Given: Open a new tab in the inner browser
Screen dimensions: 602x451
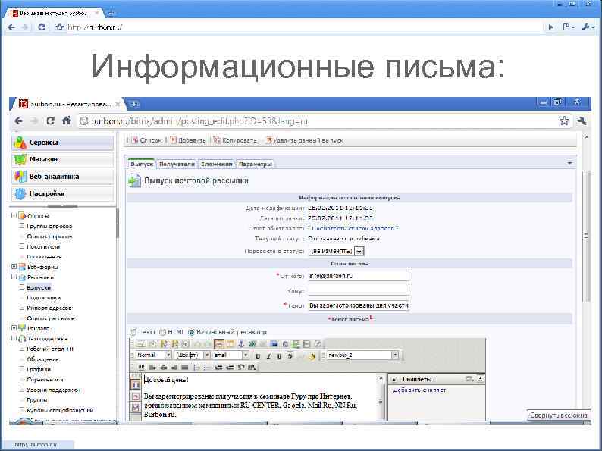Looking at the screenshot, I should click(134, 104).
